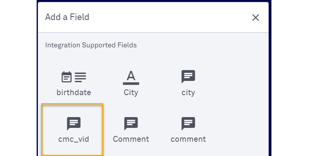Select the lowercase city field label

pyautogui.click(x=188, y=92)
